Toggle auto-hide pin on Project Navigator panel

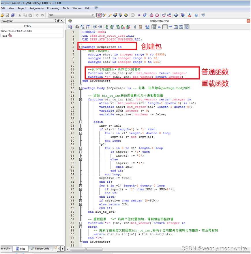tap(55, 21)
